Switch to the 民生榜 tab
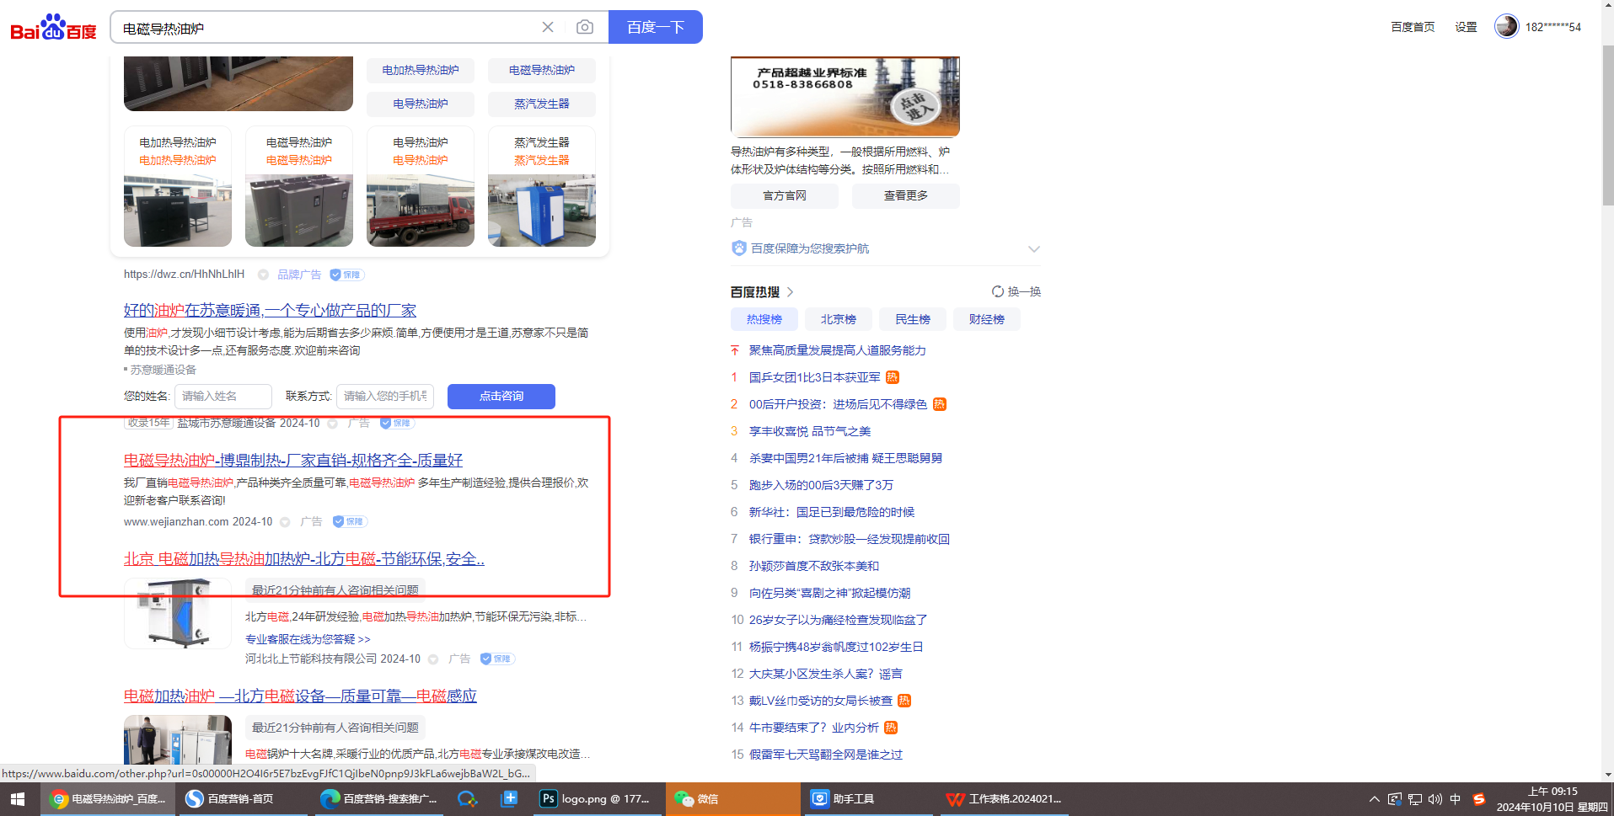 click(x=913, y=319)
